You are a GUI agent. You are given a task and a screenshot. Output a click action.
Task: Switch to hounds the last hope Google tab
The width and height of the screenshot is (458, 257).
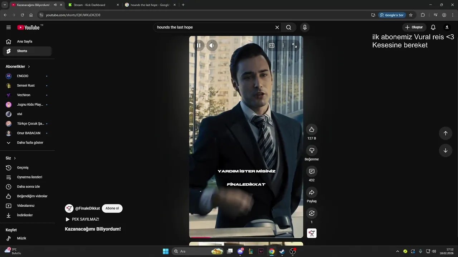point(150,5)
